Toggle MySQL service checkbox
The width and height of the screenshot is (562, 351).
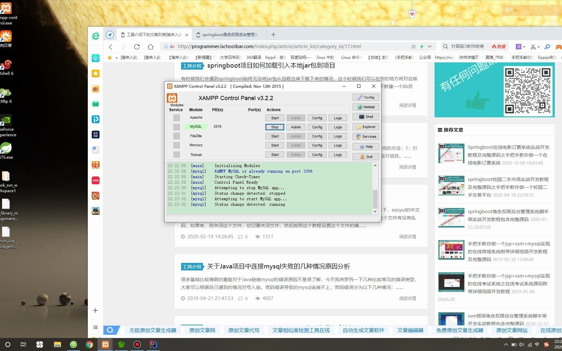pos(176,127)
